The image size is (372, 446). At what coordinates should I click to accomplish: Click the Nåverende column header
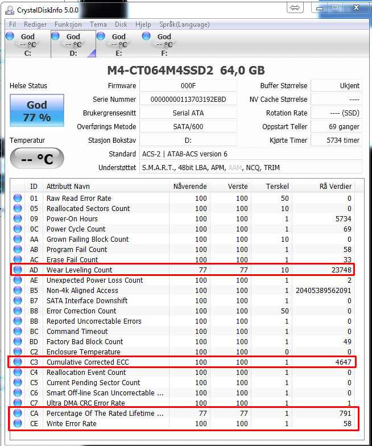[x=190, y=187]
